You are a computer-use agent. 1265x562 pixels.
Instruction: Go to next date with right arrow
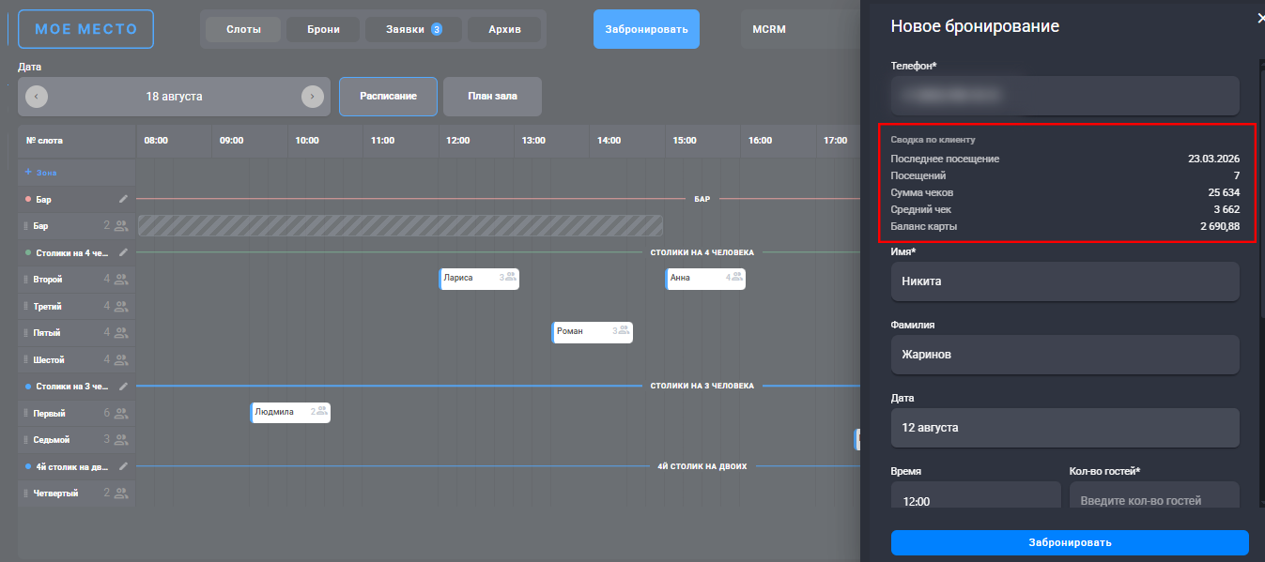point(313,97)
